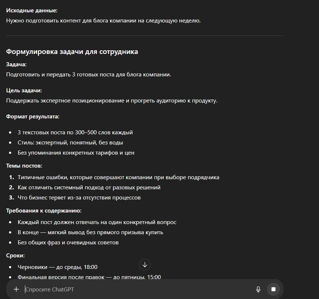
Task: Click the "Требования к содержанию:" label
Action: (x=44, y=211)
